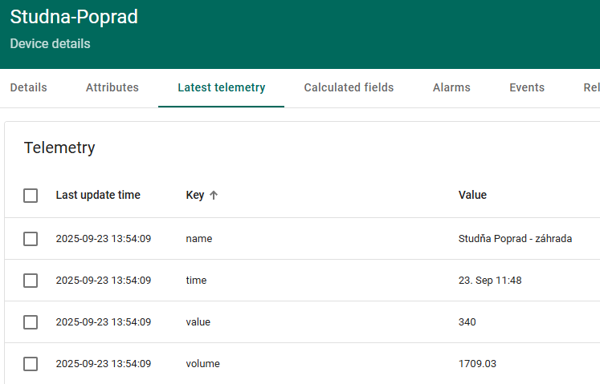The height and width of the screenshot is (384, 600).
Task: Click the 1709.03 volume value
Action: pos(477,364)
